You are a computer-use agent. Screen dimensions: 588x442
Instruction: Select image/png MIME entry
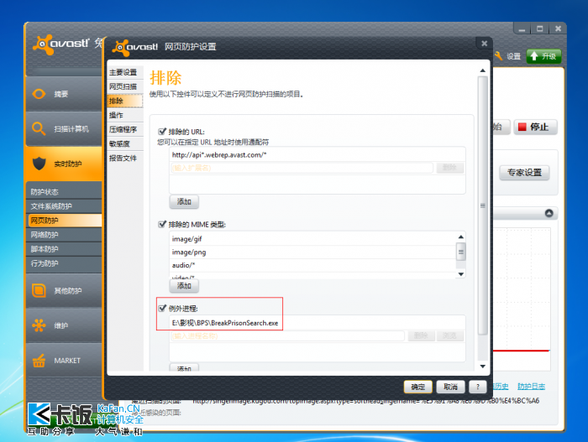click(x=312, y=252)
